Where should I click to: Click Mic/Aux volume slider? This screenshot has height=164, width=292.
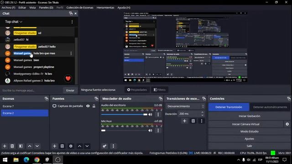[124, 131]
